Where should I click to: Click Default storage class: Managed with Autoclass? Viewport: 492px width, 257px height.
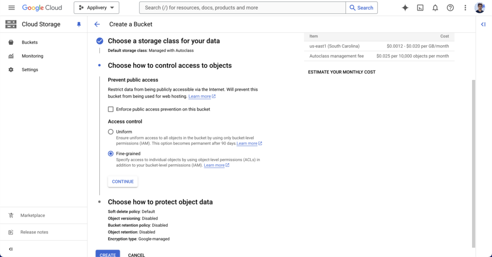point(150,50)
